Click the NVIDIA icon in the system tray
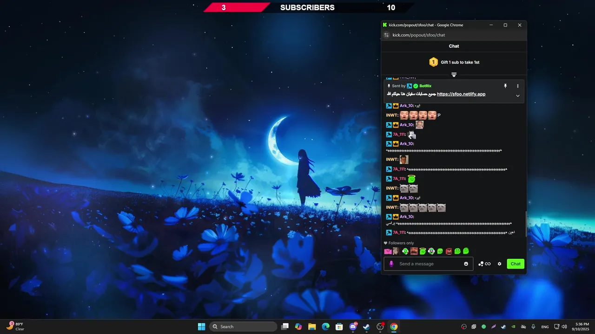This screenshot has width=595, height=334. click(x=513, y=327)
